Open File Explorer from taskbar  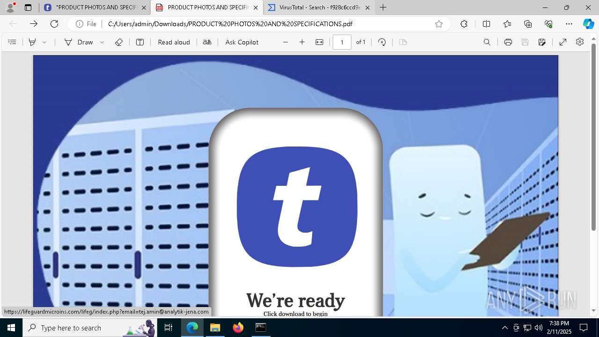pyautogui.click(x=215, y=328)
